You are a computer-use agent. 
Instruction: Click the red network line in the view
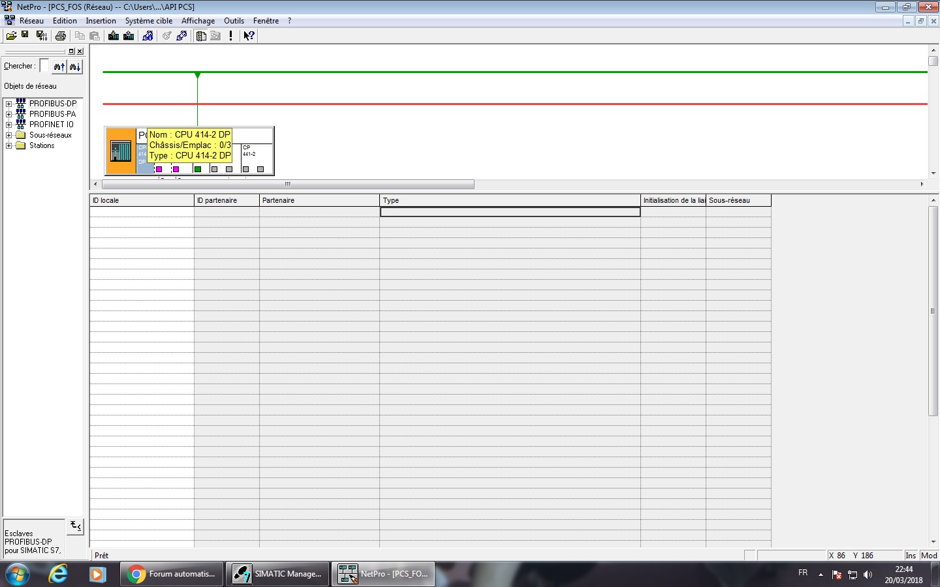point(514,104)
